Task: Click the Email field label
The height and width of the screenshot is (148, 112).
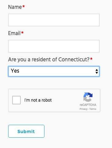Action: (14, 33)
